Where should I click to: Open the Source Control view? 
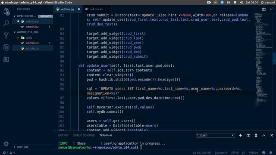click(x=6, y=35)
